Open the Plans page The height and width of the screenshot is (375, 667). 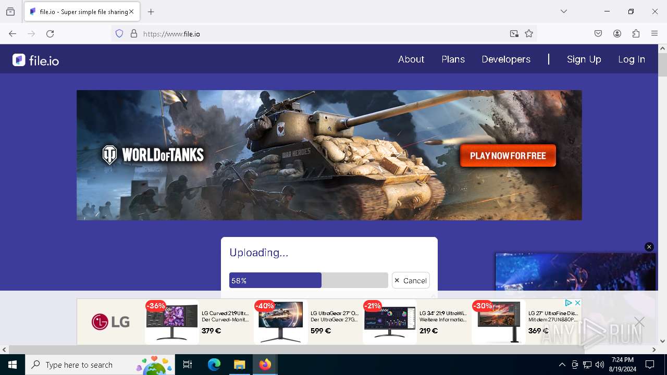[453, 59]
